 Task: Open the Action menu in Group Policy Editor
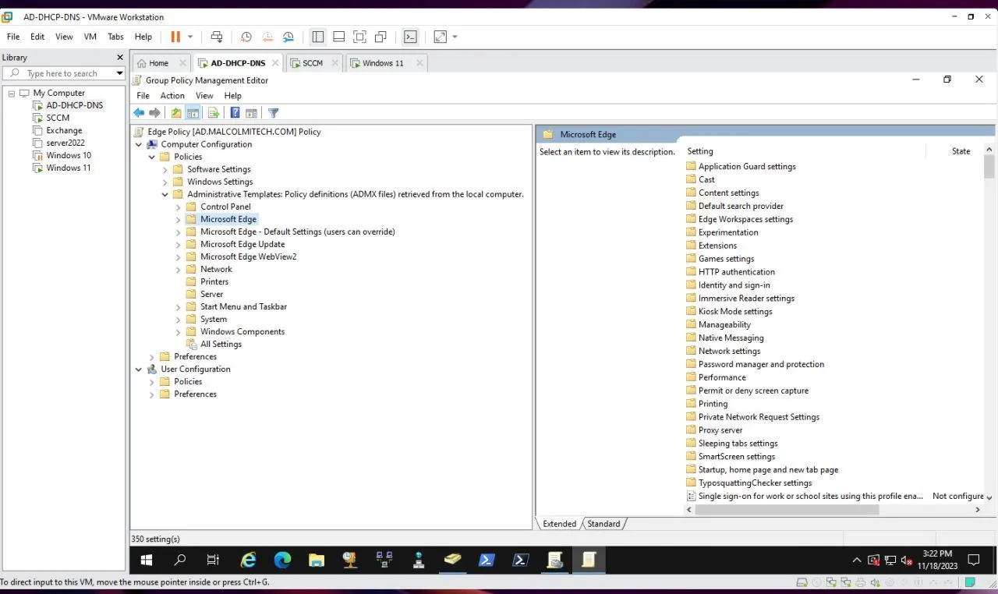172,96
